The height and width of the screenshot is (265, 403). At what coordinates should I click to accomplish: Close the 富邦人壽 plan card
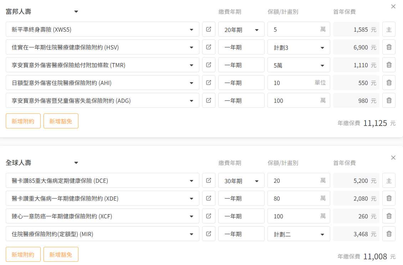click(x=393, y=6)
